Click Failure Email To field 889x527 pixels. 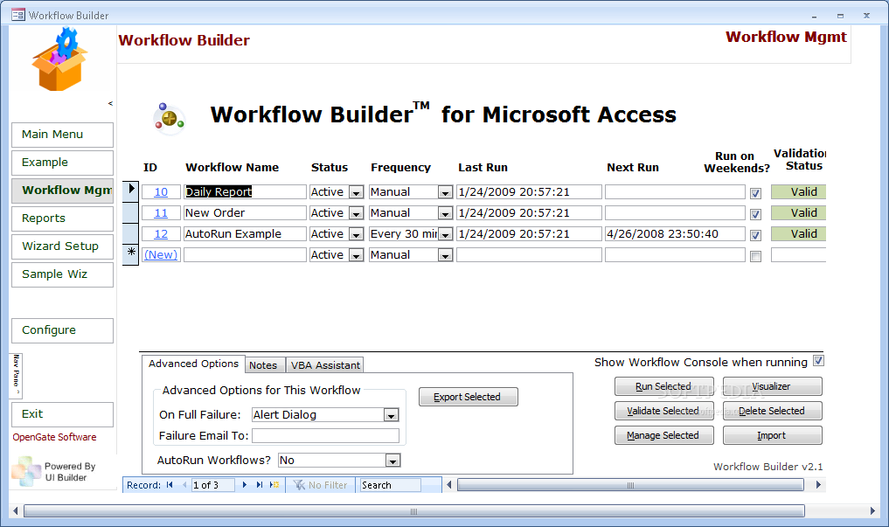tap(325, 436)
